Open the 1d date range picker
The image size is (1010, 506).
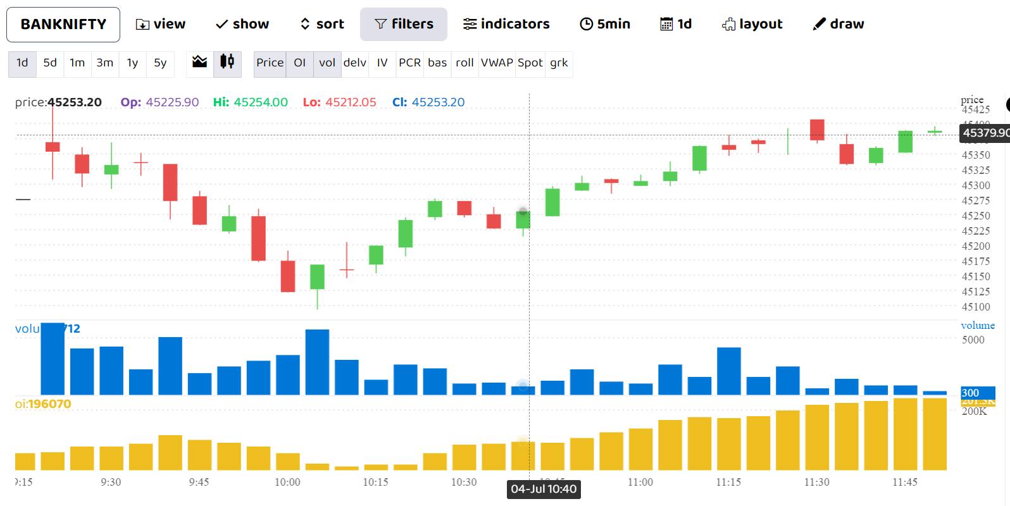(x=676, y=24)
